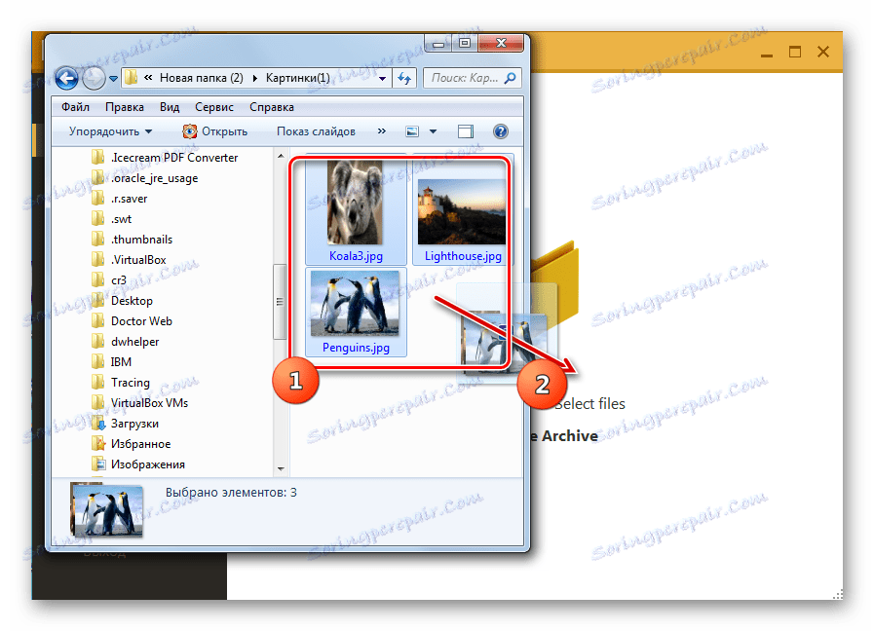The height and width of the screenshot is (631, 874).
Task: Click Картинки(1) breadcrumb
Action: pyautogui.click(x=297, y=78)
